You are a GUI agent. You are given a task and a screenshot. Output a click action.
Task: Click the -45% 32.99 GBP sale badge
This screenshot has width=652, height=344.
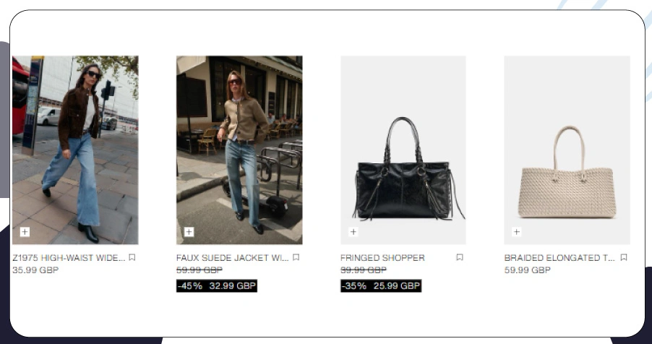point(217,285)
